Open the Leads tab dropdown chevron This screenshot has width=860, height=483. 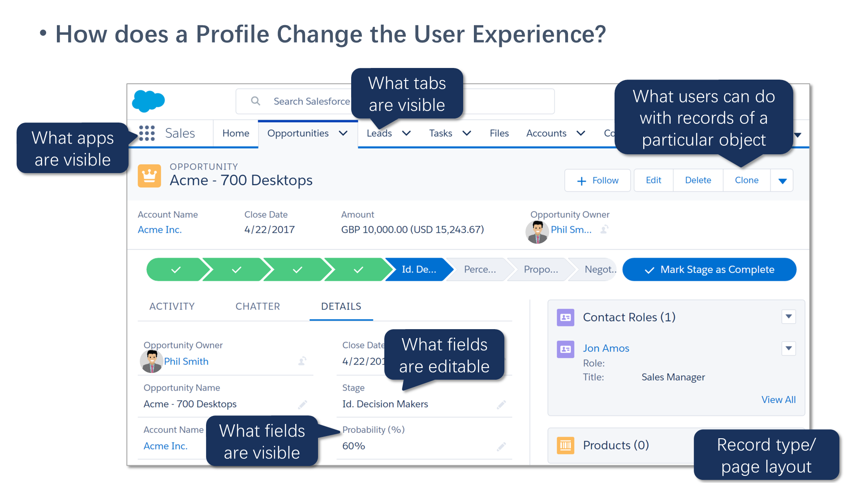coord(406,133)
